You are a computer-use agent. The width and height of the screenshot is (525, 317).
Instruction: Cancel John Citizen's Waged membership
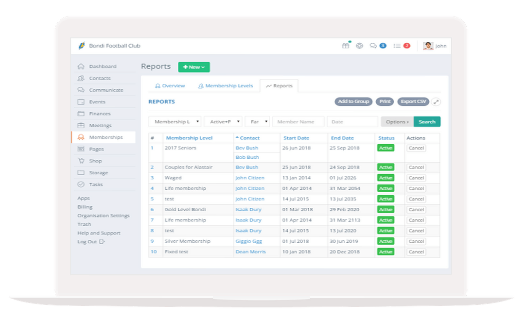pos(416,178)
